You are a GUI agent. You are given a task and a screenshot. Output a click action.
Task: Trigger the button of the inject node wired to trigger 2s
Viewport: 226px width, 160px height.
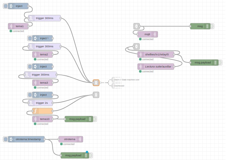(30, 95)
